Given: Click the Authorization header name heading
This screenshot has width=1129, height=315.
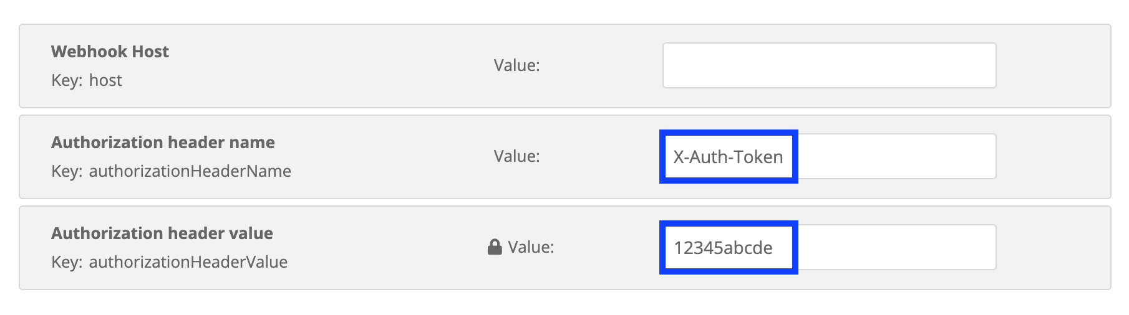Looking at the screenshot, I should coord(163,143).
